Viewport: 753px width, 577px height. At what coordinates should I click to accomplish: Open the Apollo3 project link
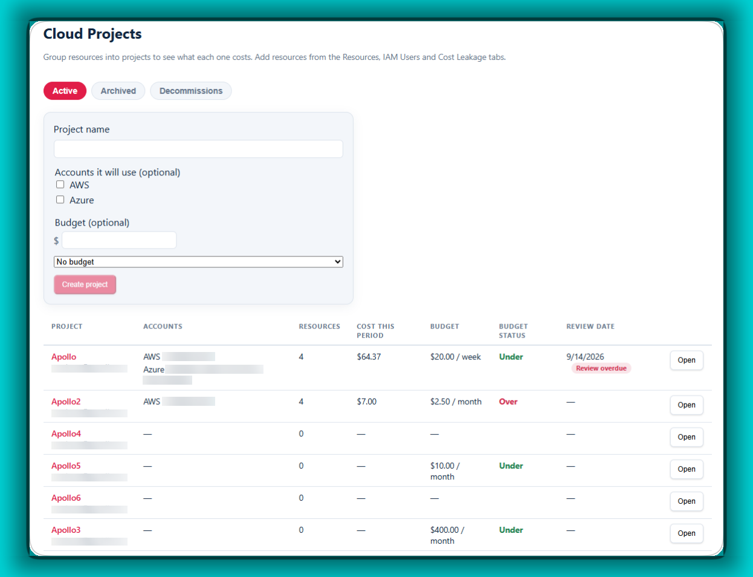[x=66, y=530]
